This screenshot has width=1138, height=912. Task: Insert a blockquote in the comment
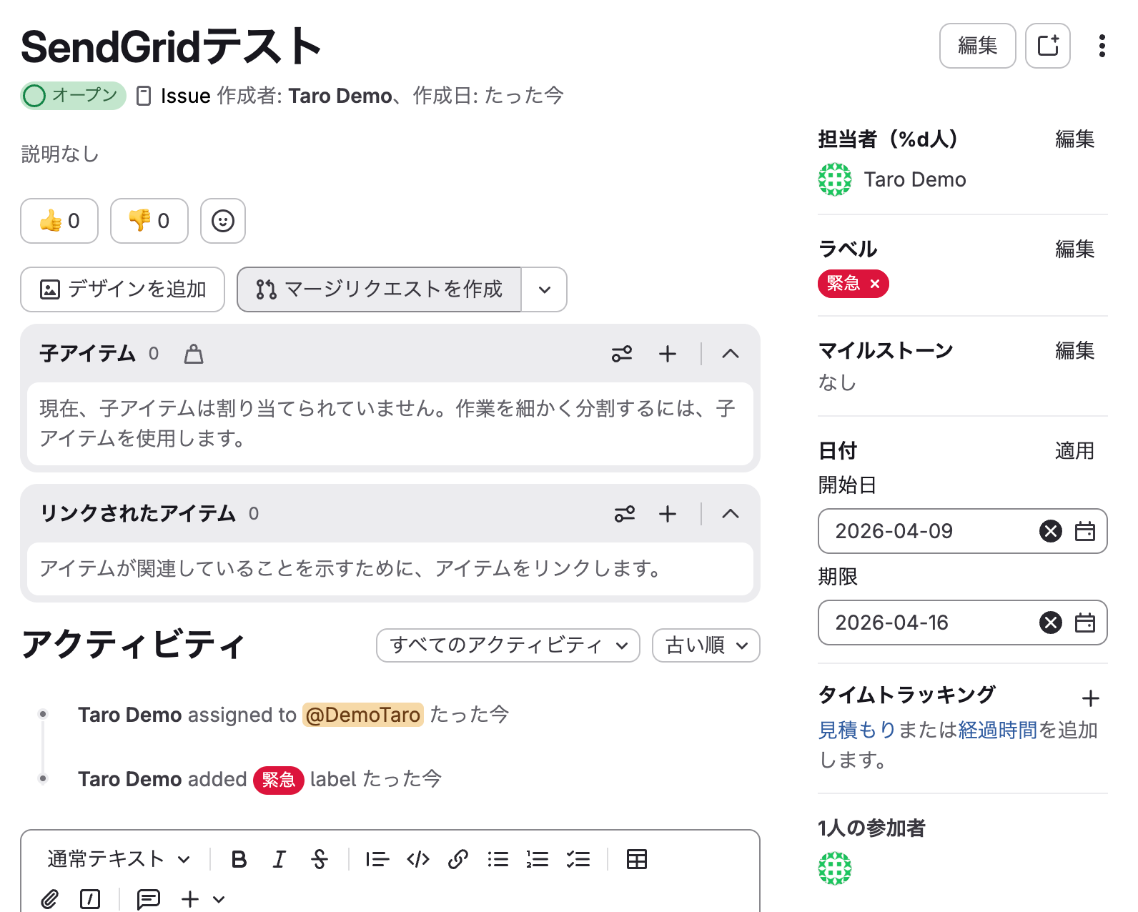tap(377, 859)
